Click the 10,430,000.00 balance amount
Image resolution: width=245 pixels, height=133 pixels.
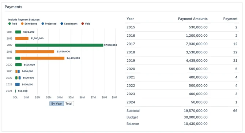(x=196, y=124)
